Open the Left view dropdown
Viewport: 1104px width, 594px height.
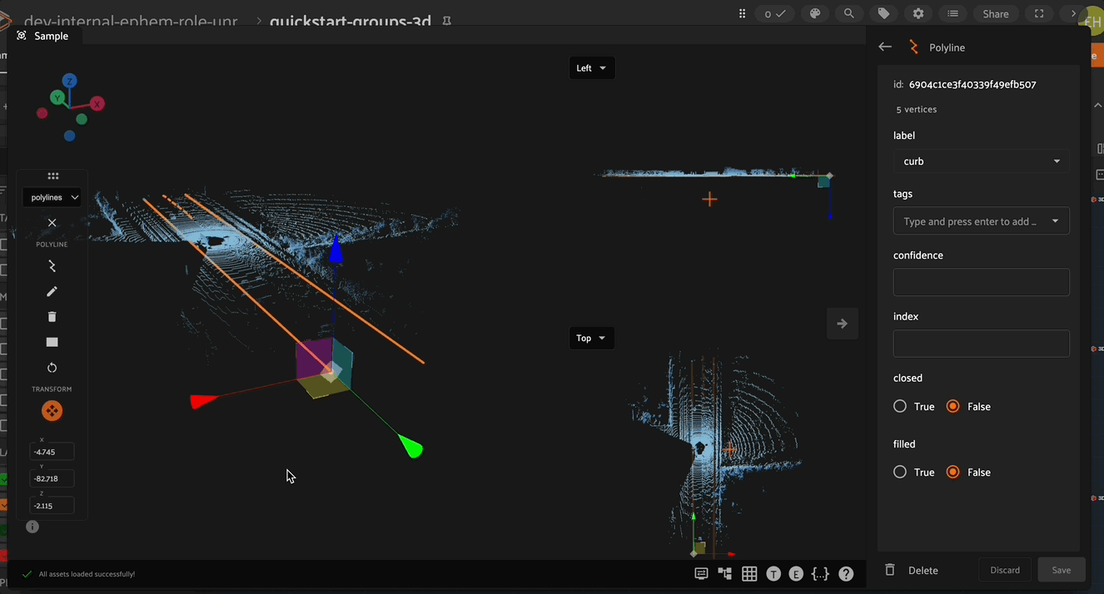(592, 67)
